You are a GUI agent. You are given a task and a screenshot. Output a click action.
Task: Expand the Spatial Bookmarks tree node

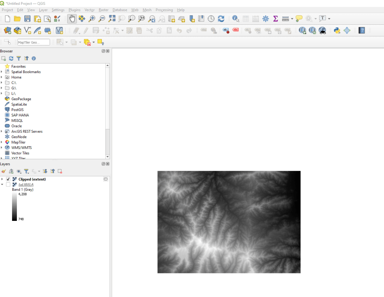point(2,72)
